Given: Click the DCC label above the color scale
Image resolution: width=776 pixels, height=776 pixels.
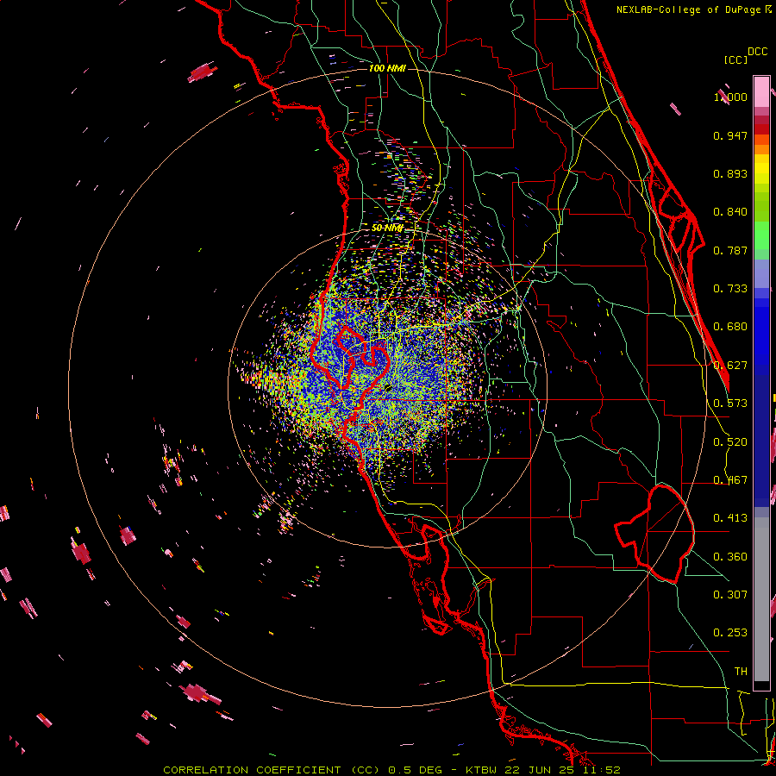Looking at the screenshot, I should point(757,52).
